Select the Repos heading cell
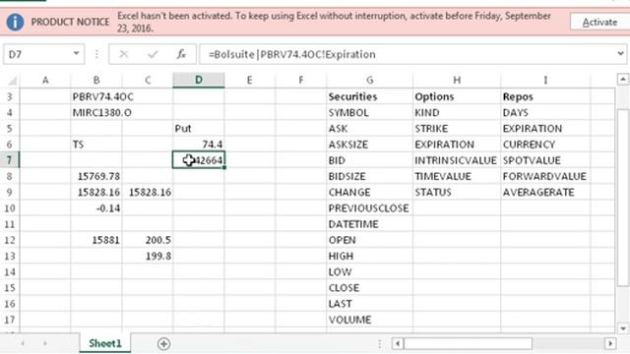Image resolution: width=630 pixels, height=354 pixels. 545,96
